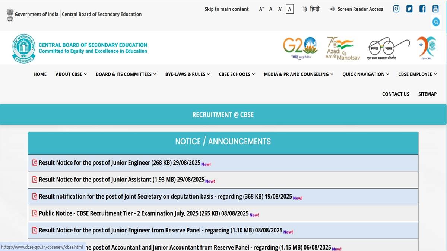Open Public Notice CBSE Recruitment Tier-2 Examination
This screenshot has height=251, width=447.
143,213
